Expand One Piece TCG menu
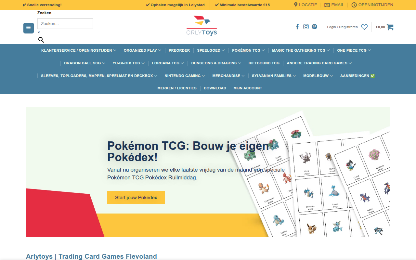416x260 pixels. (354, 50)
